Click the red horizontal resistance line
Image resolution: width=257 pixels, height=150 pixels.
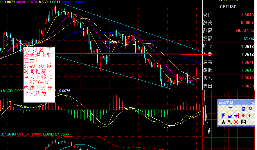(x=134, y=54)
